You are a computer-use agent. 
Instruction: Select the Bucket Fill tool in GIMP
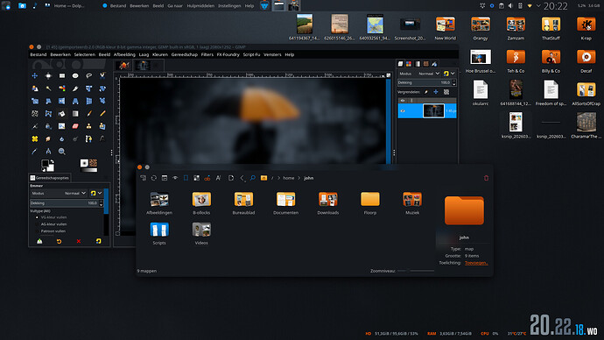pos(61,114)
